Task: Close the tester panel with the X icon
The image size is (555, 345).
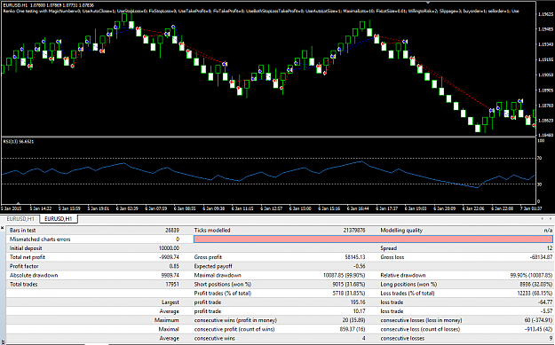Action: [x=3, y=228]
